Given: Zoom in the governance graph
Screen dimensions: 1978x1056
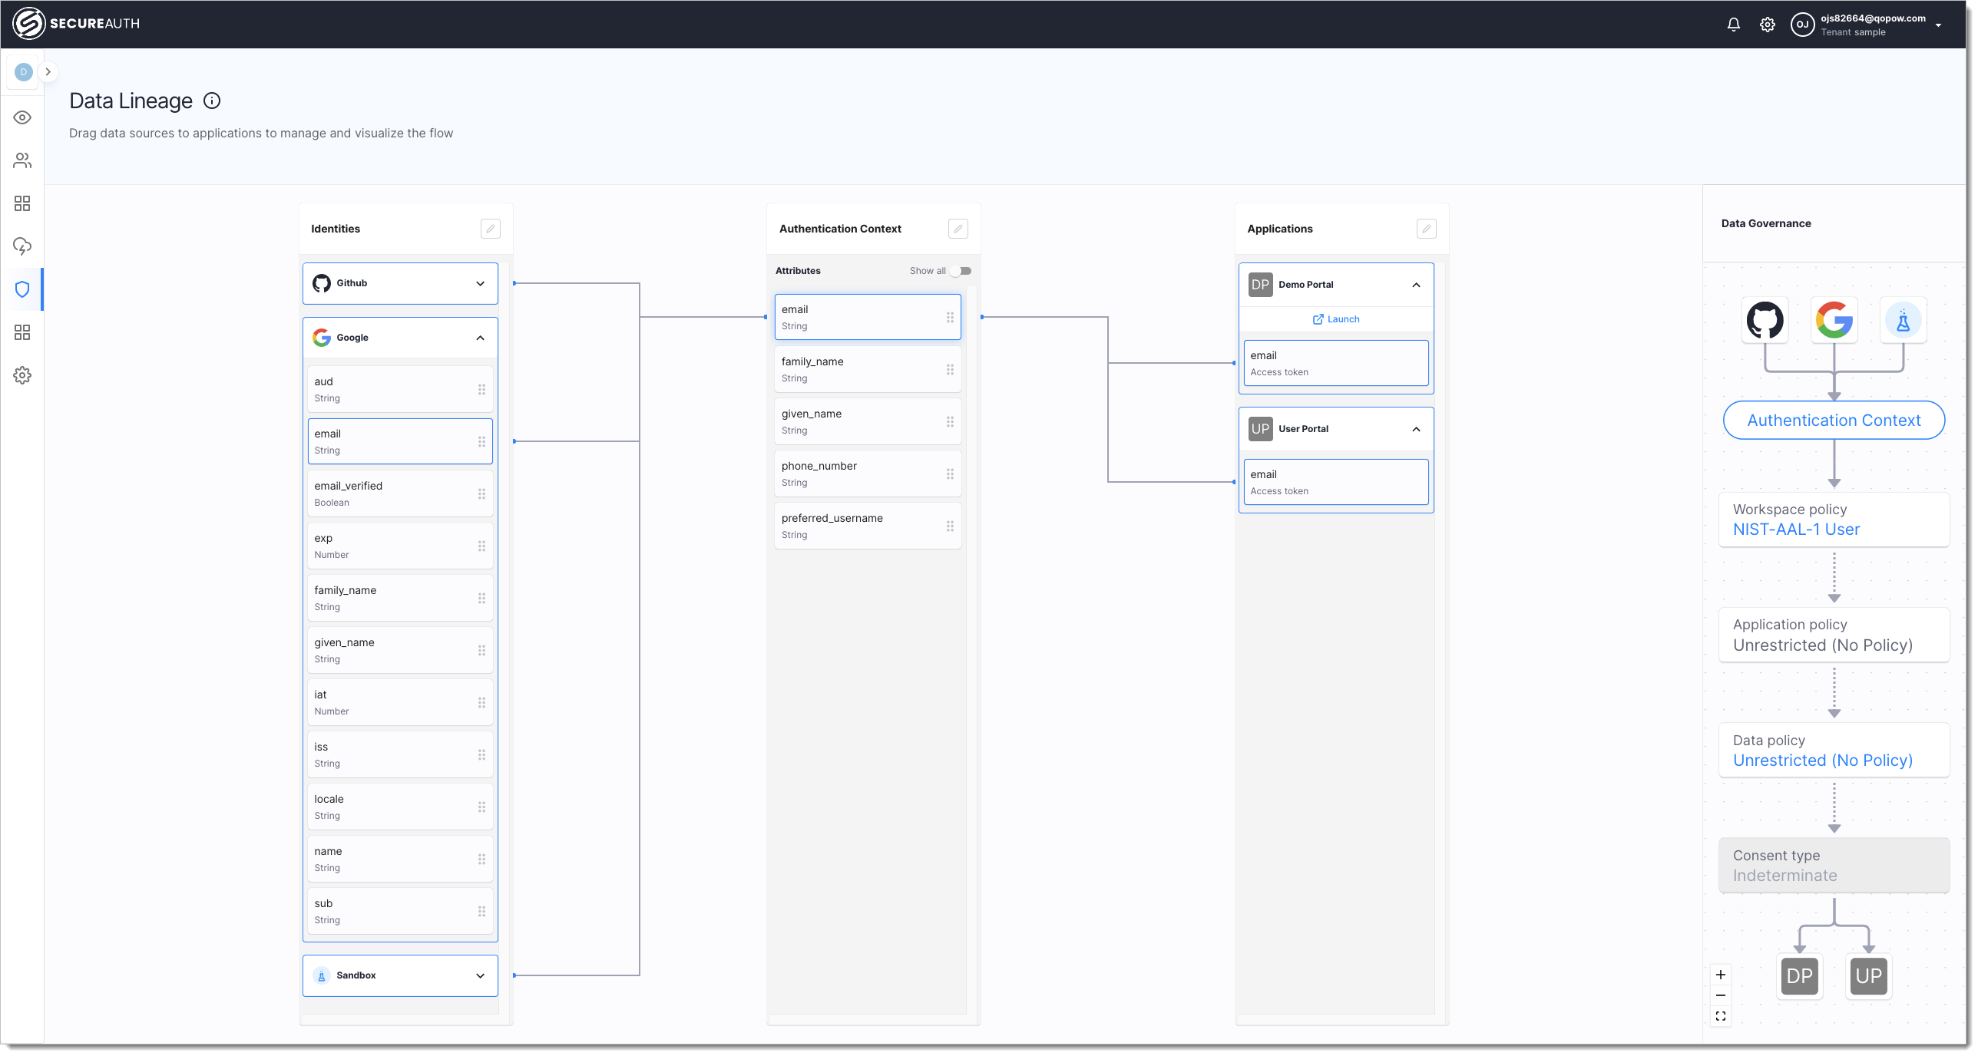Looking at the screenshot, I should point(1721,975).
